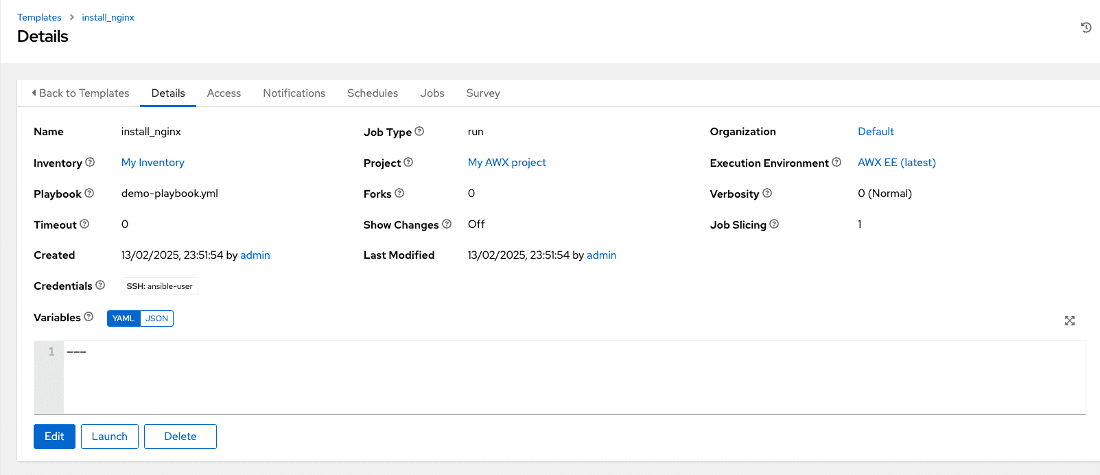Switch variables view to JSON
1100x475 pixels.
pos(156,318)
